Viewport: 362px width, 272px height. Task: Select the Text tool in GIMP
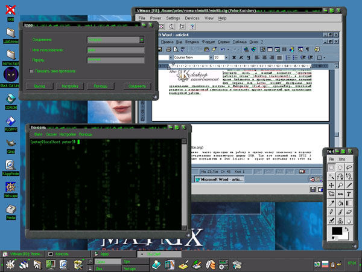[349, 194]
